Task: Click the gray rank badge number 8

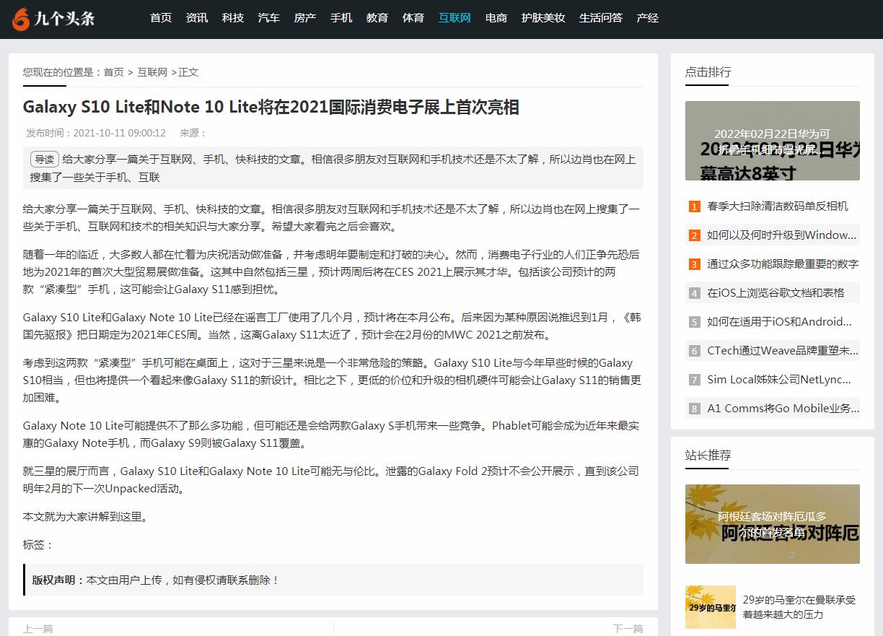Action: tap(695, 409)
